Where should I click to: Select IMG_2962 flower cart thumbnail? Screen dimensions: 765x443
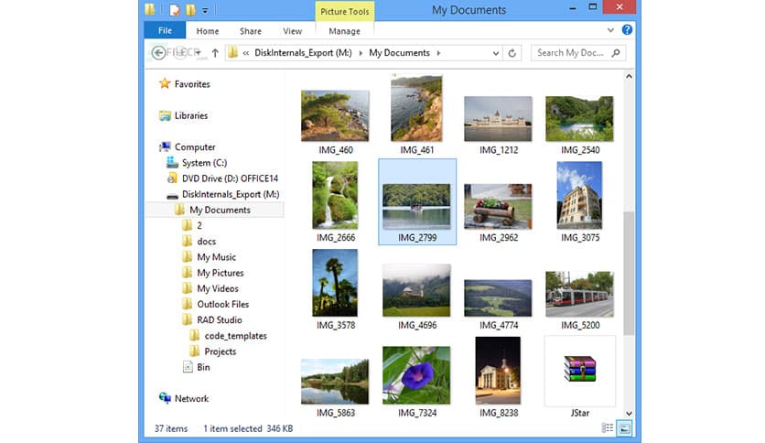(x=498, y=206)
